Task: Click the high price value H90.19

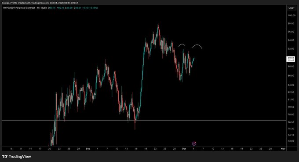Action: [60, 8]
